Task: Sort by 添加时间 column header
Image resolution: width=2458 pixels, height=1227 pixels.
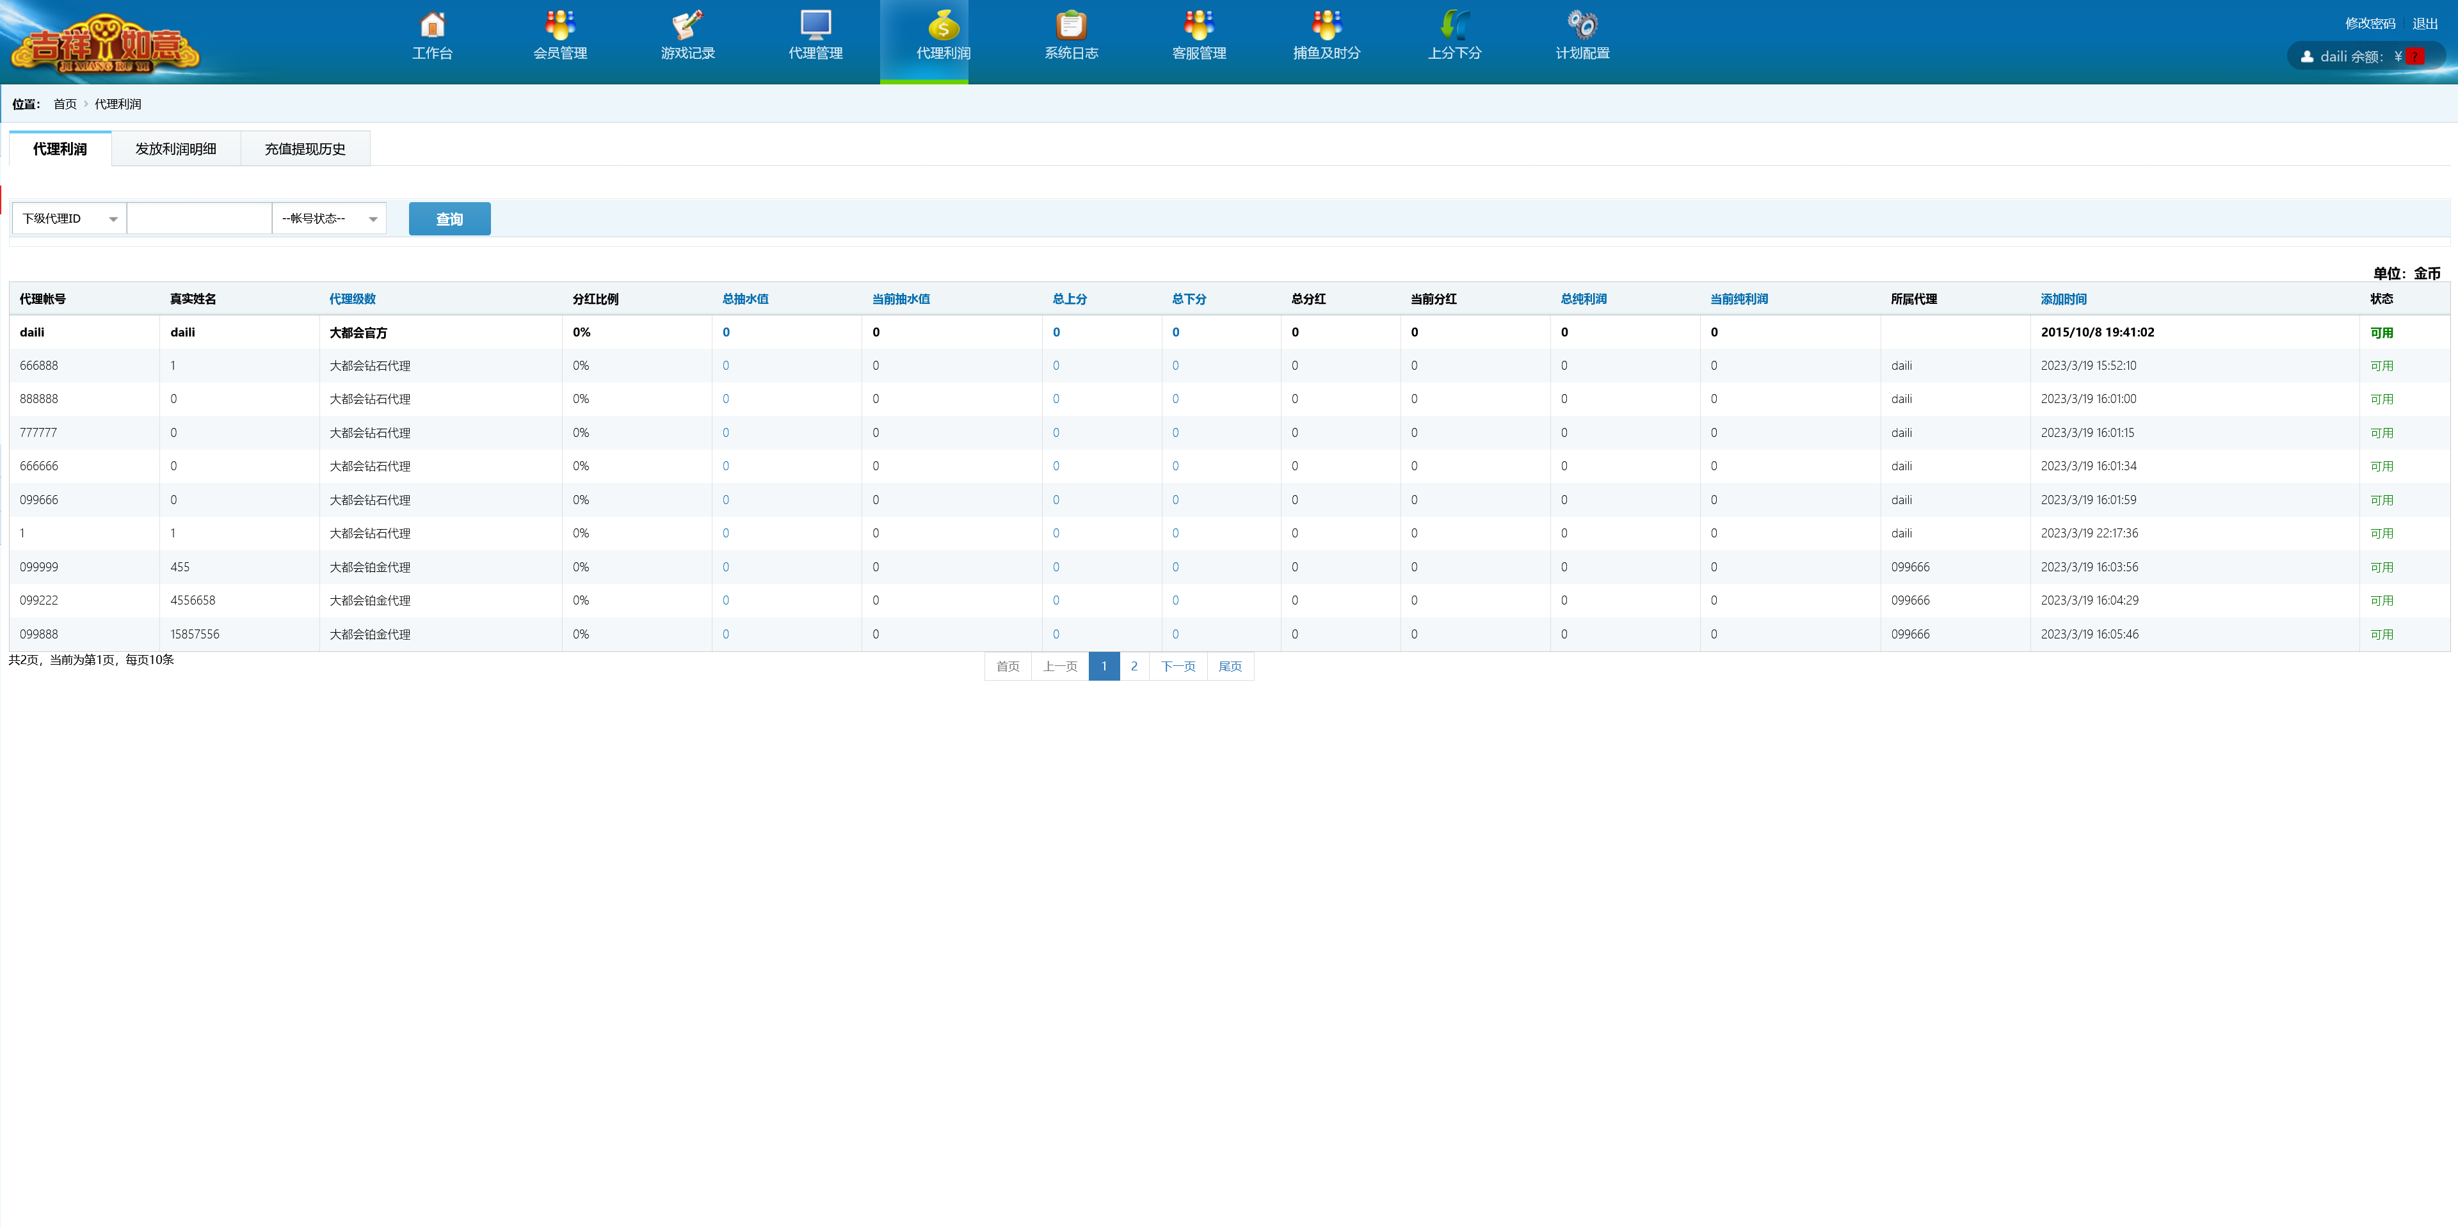Action: [2063, 298]
